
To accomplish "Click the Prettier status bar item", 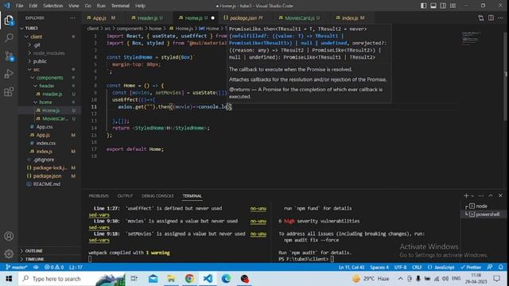I will coord(471,267).
